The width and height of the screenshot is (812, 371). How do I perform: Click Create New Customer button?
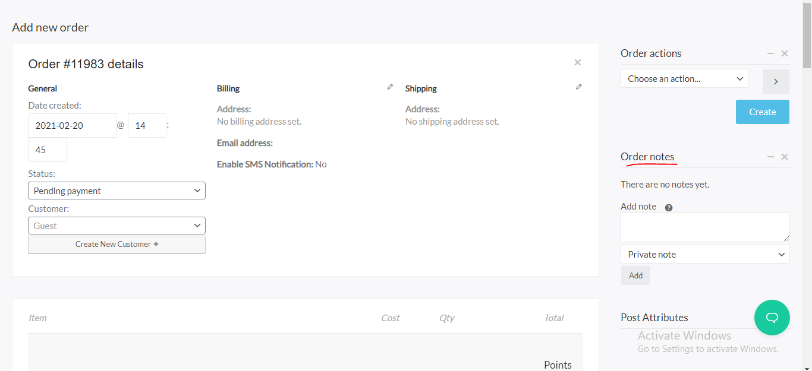pyautogui.click(x=117, y=244)
